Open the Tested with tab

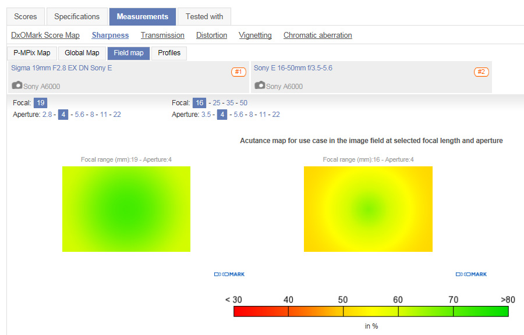click(204, 16)
